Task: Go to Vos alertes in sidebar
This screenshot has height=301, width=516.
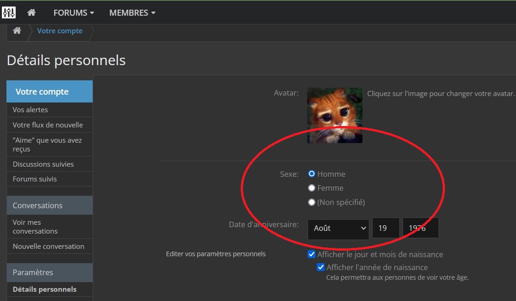Action: 30,110
